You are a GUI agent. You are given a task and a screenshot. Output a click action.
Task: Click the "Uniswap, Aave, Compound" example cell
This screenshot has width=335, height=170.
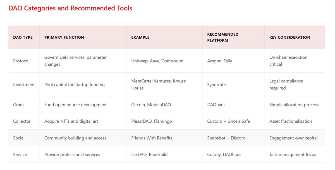(157, 61)
